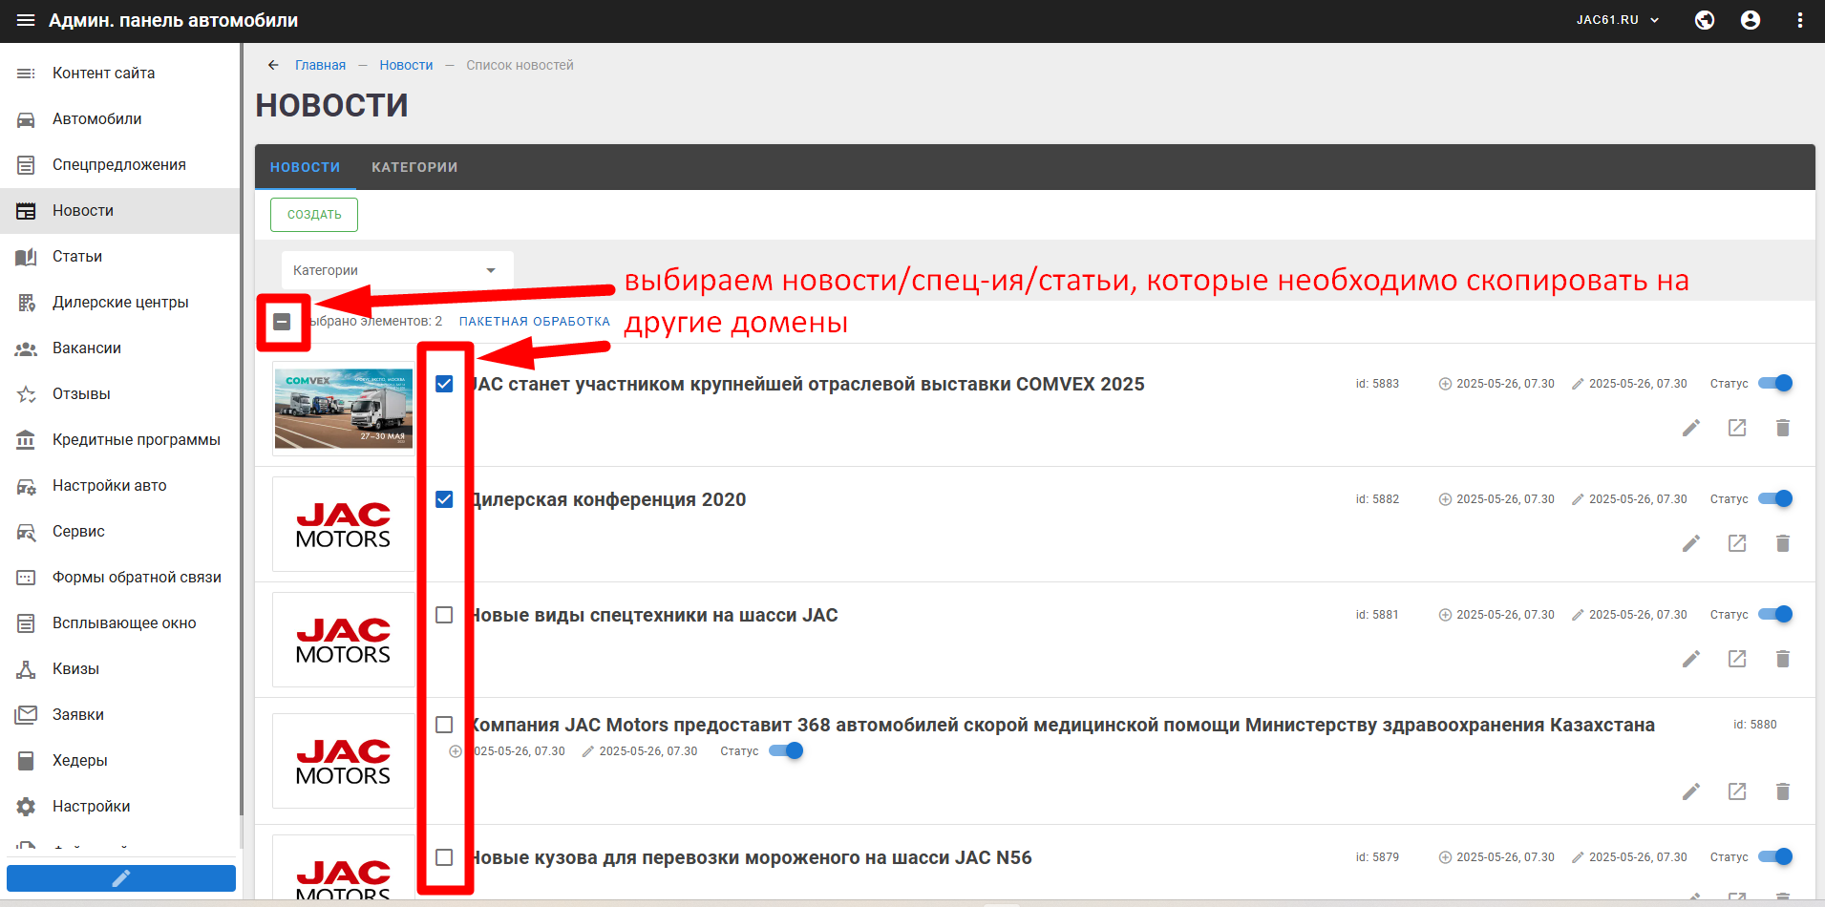
Task: Open the JAC61.RU domain dropdown
Action: pos(1618,20)
